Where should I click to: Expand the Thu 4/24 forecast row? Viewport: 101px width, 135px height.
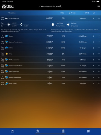99,72
